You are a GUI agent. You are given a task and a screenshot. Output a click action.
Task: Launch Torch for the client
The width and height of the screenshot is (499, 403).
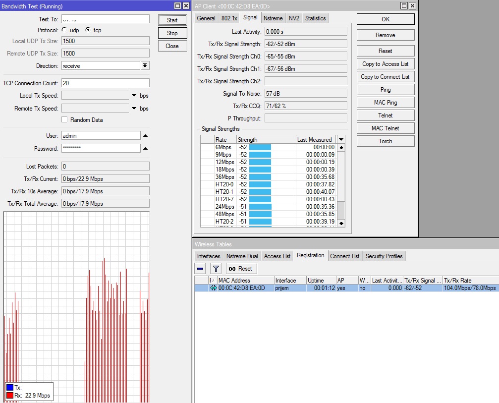[x=386, y=141]
